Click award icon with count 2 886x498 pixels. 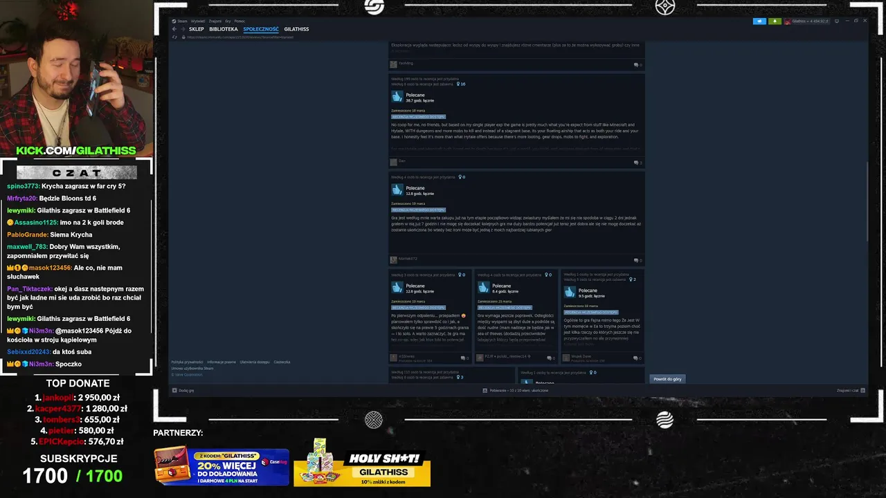coord(629,279)
